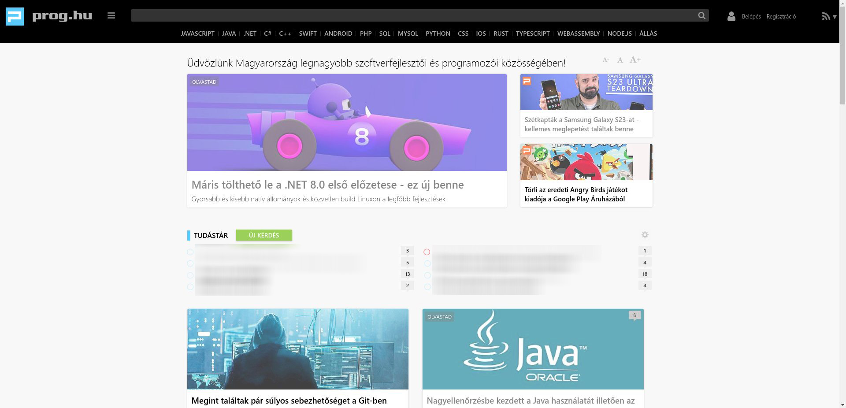Click the prog.hu blue logo icon
Screen dimensions: 846x408
pyautogui.click(x=15, y=16)
